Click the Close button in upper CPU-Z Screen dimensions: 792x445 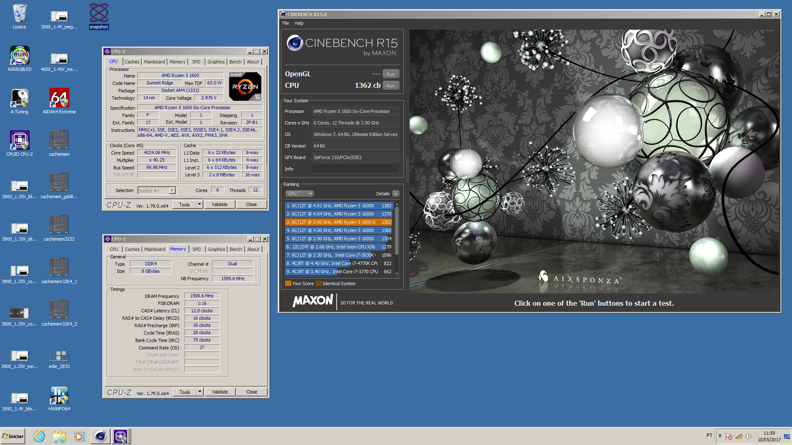point(251,204)
